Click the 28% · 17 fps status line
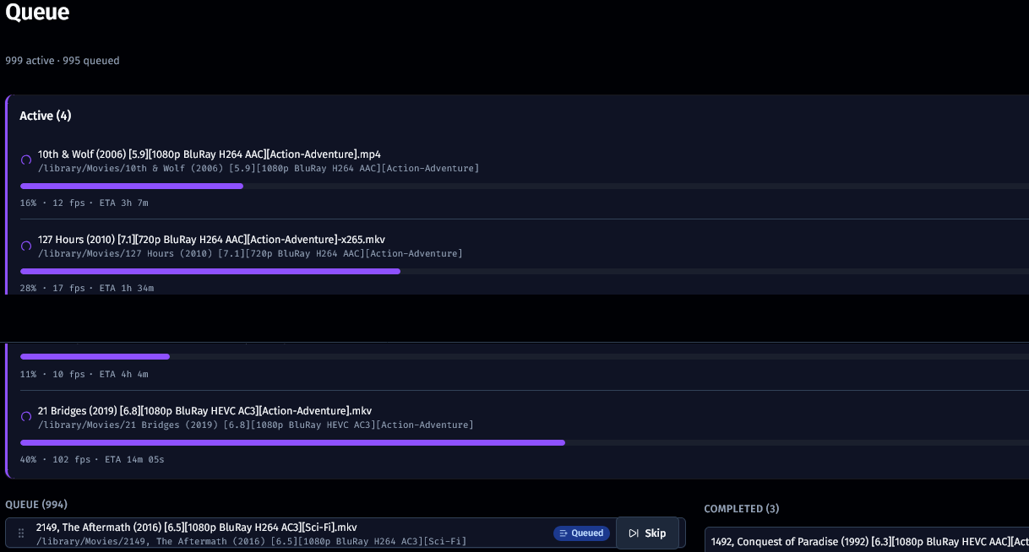The image size is (1029, 552). pos(87,289)
